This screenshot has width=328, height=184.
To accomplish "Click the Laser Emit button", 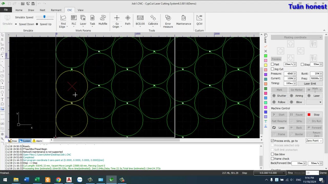I will (310, 84).
